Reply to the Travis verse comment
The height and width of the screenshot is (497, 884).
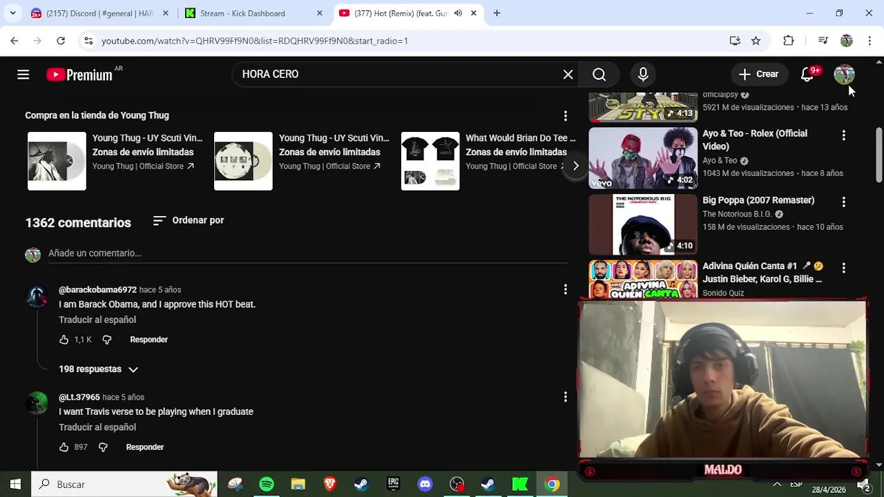click(145, 447)
